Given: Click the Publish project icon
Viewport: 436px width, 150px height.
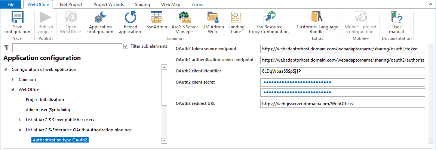Looking at the screenshot, I should 45,18.
